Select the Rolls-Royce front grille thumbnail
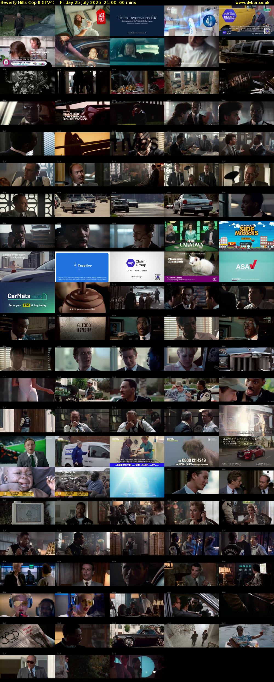 pyautogui.click(x=247, y=359)
